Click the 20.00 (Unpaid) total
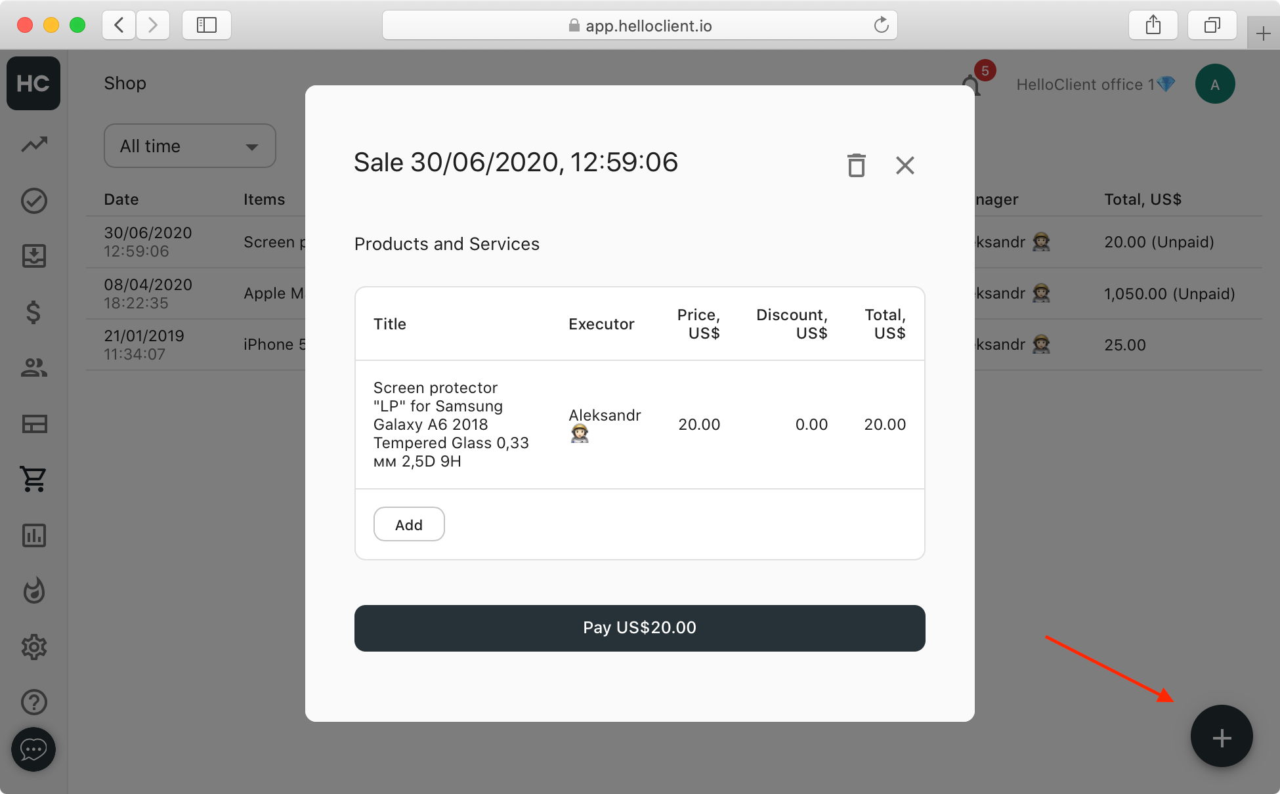 click(x=1159, y=242)
